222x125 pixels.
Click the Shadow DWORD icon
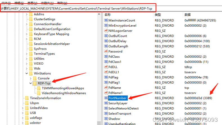click(x=106, y=119)
